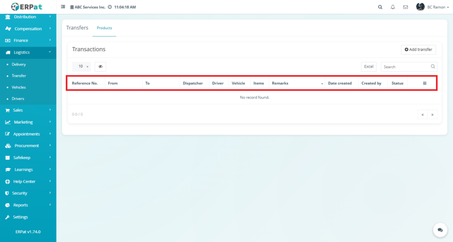Viewport: 453px width, 242px height.
Task: Open the notifications bell
Action: (x=393, y=7)
